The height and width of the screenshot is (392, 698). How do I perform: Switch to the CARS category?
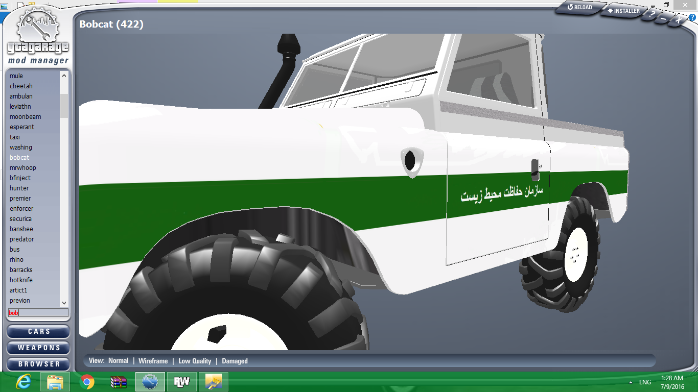pos(39,332)
